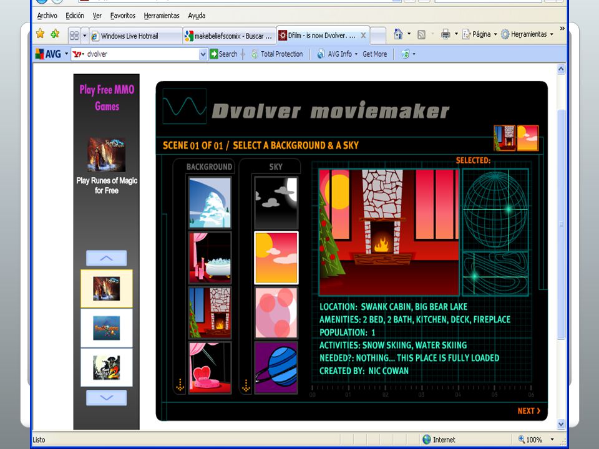Click the Home page icon
This screenshot has height=449, width=599.
pyautogui.click(x=398, y=34)
